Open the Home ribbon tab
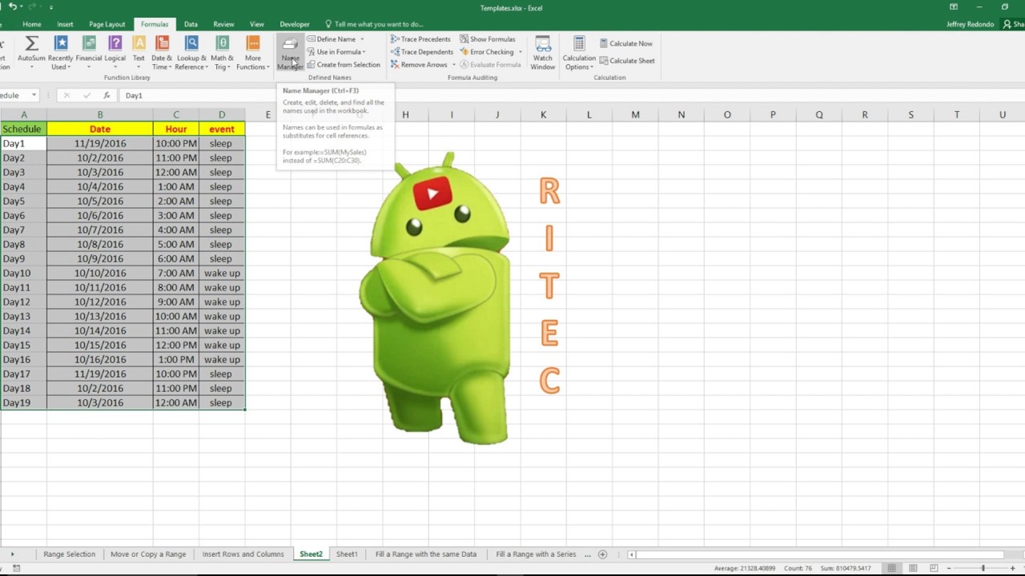1025x576 pixels. coord(32,24)
